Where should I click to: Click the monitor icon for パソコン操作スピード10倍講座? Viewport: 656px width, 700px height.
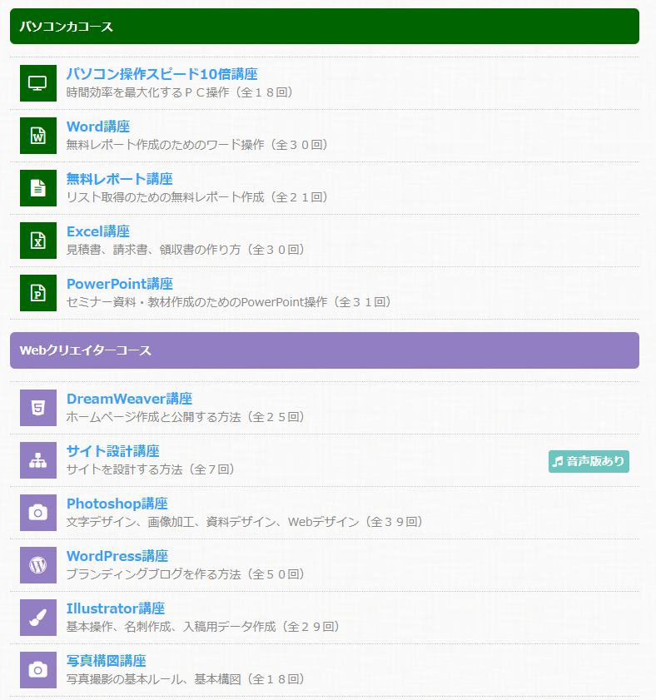[x=38, y=83]
